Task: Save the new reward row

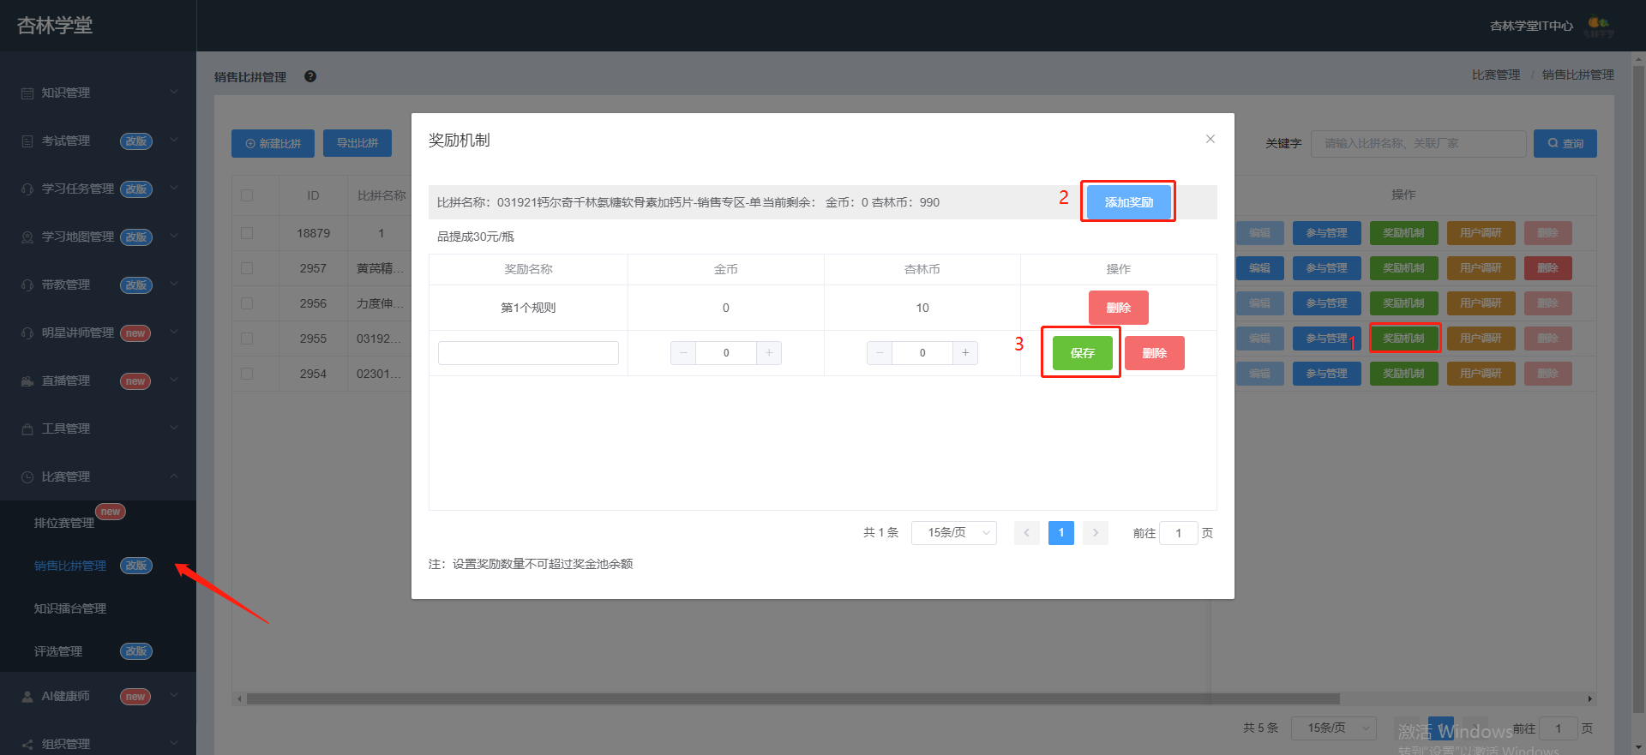Action: pyautogui.click(x=1083, y=353)
